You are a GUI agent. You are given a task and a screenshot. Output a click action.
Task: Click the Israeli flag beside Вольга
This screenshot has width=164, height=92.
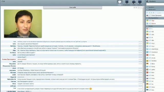tap(147, 24)
